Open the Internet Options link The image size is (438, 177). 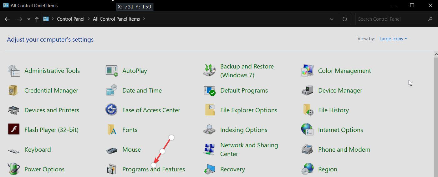pos(340,130)
